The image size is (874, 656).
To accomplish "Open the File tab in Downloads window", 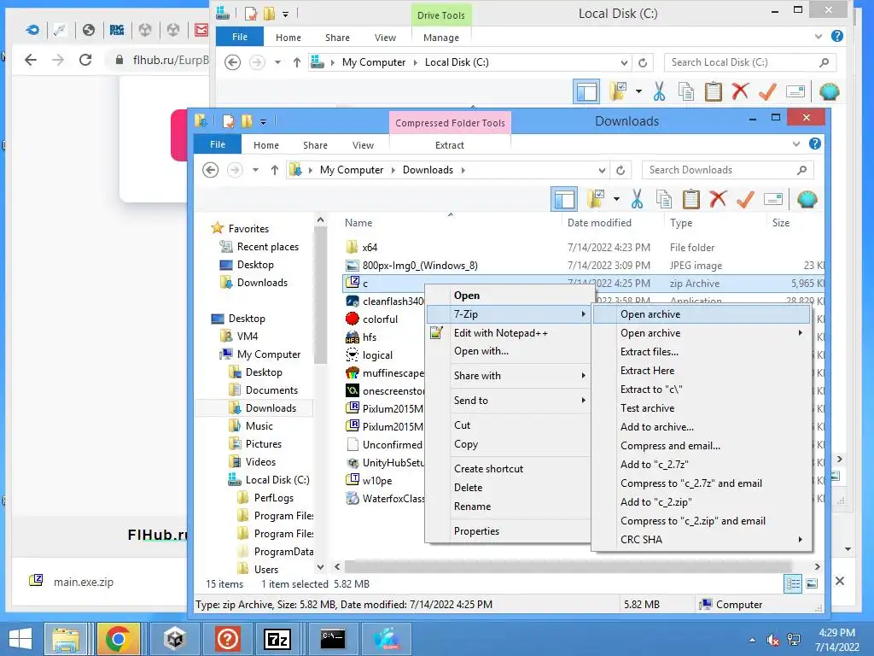I will click(x=218, y=144).
